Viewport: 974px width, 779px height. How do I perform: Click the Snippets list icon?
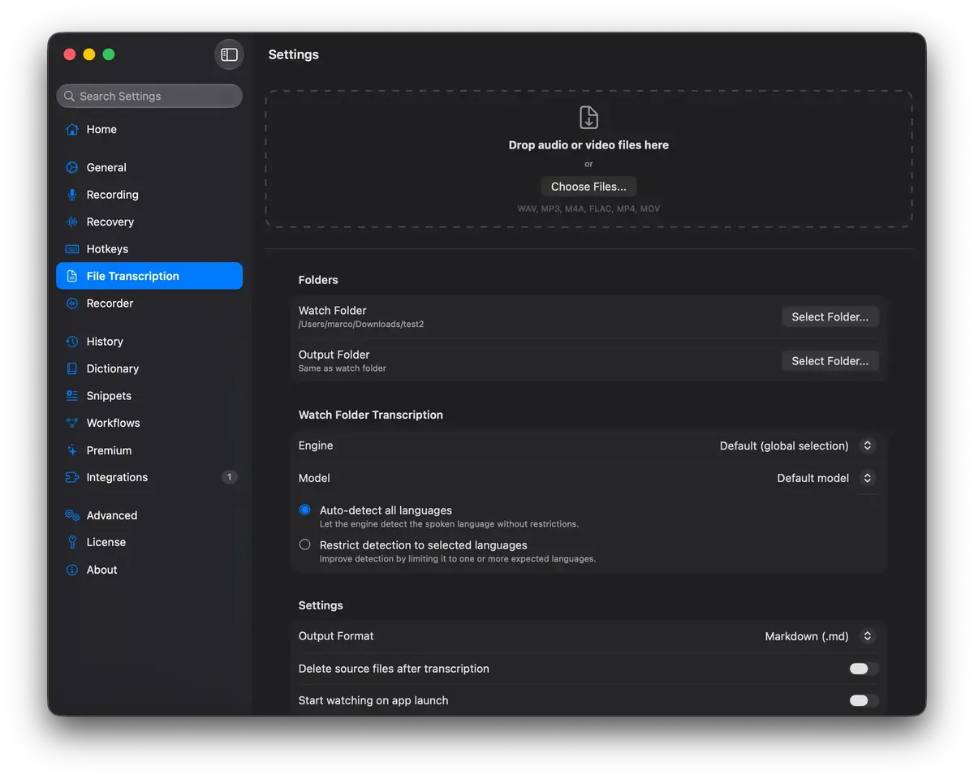click(72, 396)
